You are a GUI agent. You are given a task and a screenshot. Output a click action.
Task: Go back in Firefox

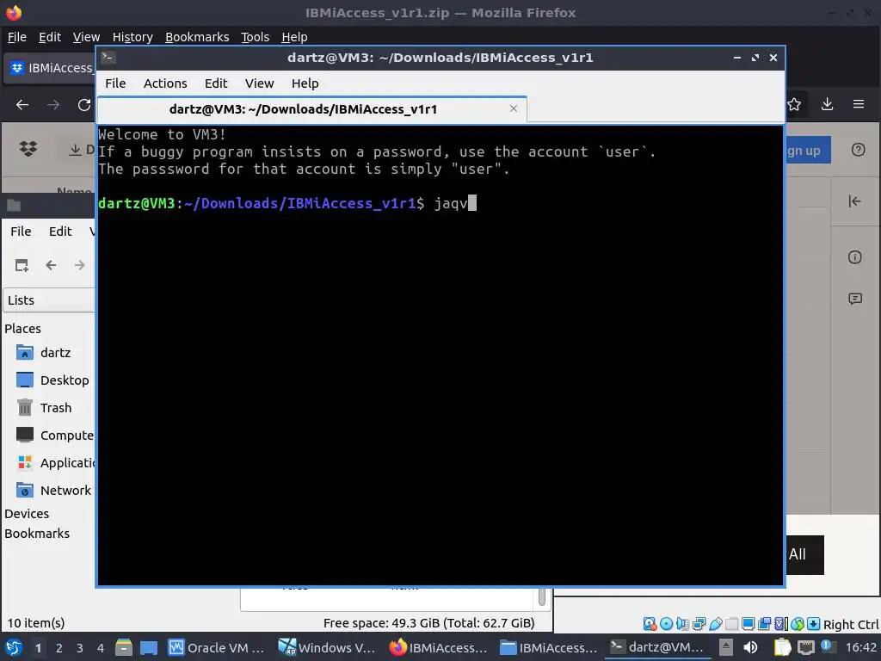click(22, 104)
